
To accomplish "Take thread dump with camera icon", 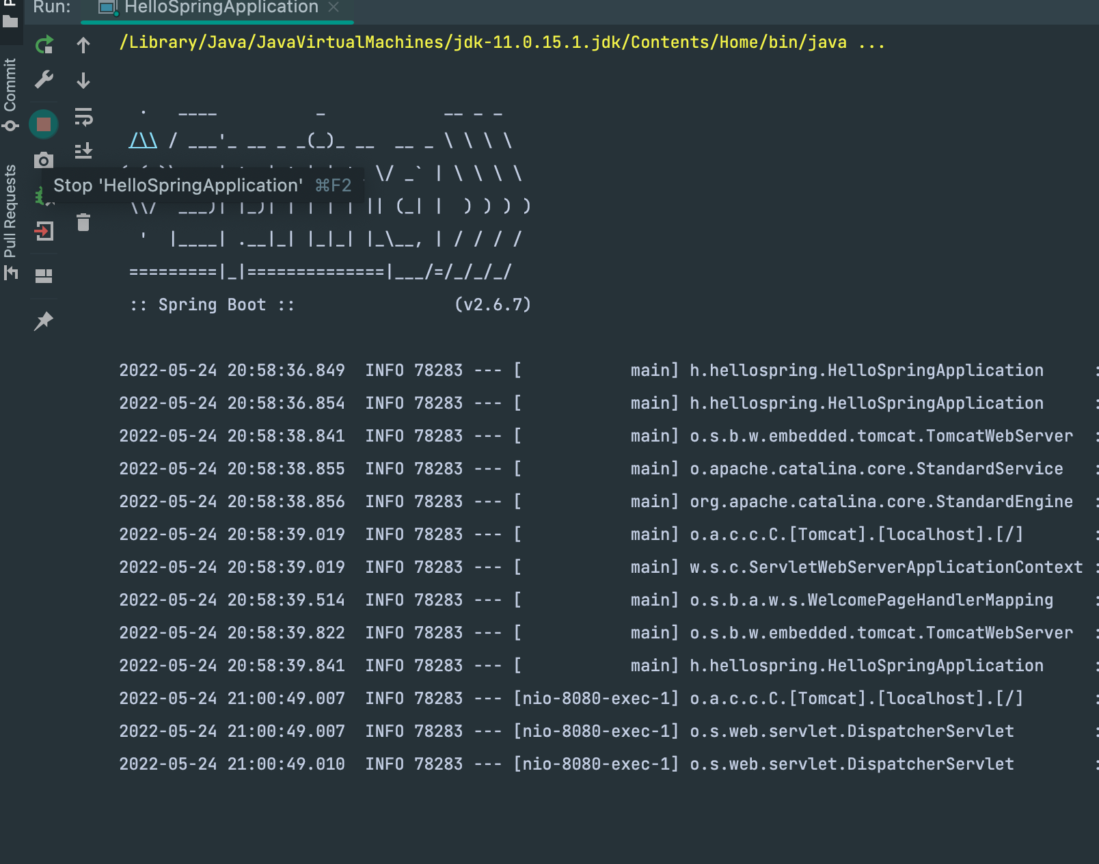I will 44,161.
